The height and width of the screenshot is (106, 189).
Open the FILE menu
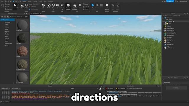click(2, 1)
